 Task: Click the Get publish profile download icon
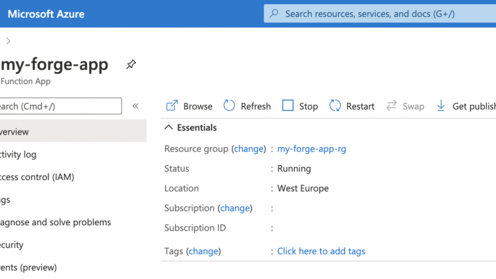441,105
